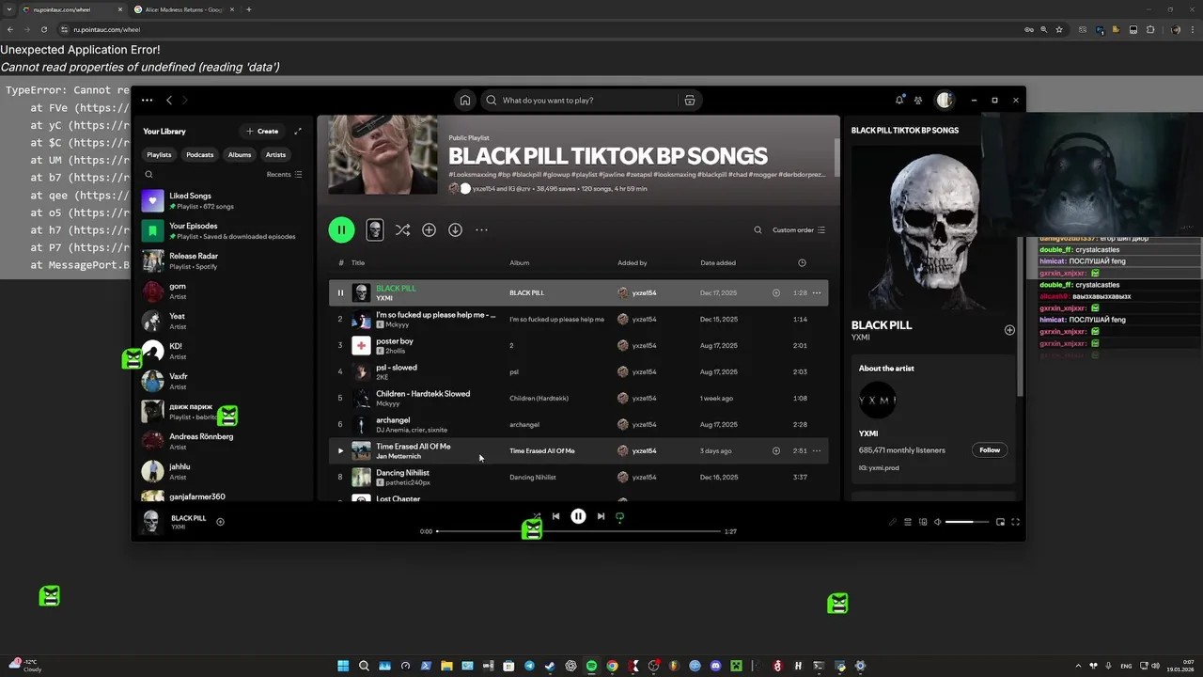Toggle the Playlists library filter
The image size is (1203, 677).
pyautogui.click(x=159, y=154)
